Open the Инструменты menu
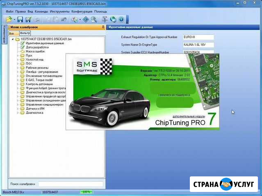This screenshot has width=262, height=196. tap(59, 11)
